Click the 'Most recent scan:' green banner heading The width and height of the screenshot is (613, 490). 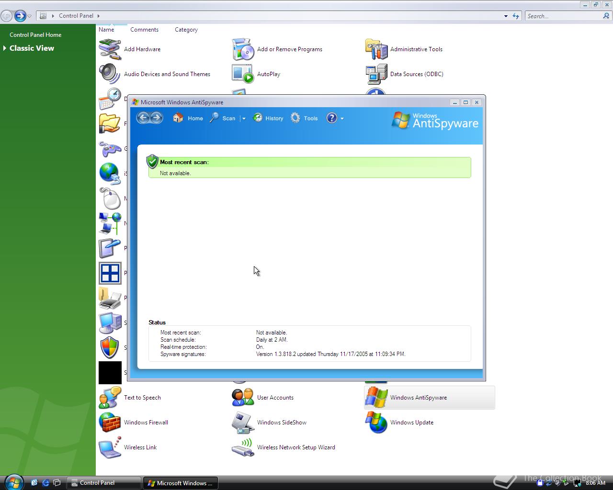[x=184, y=162]
